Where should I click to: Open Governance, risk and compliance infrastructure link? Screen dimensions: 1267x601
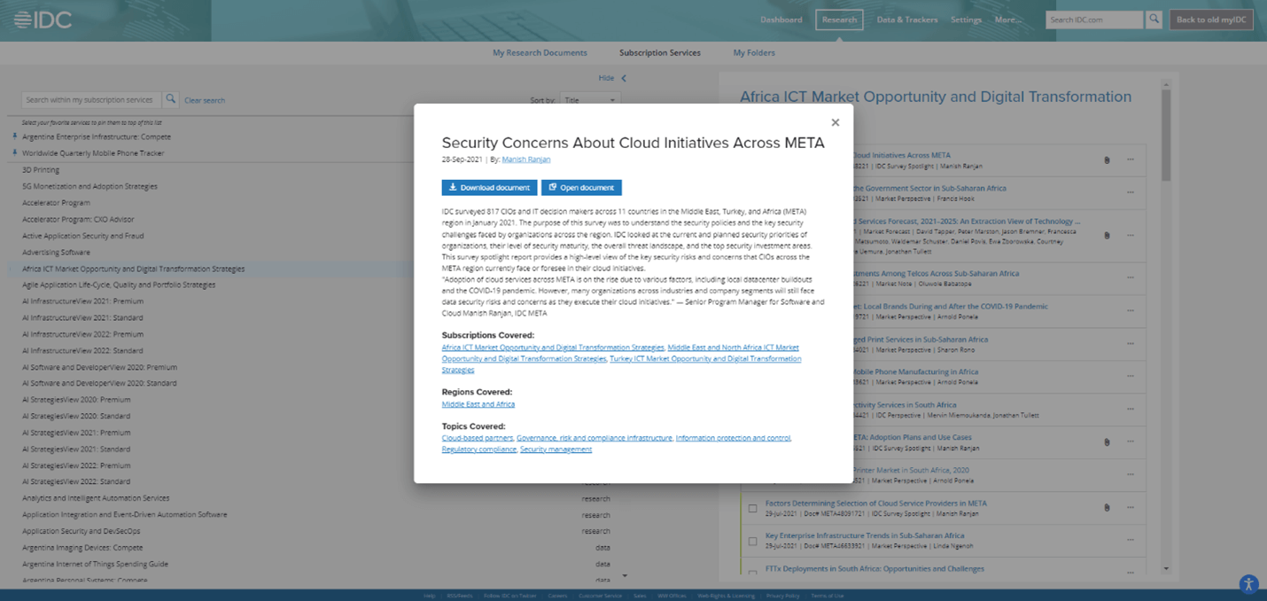pyautogui.click(x=595, y=438)
